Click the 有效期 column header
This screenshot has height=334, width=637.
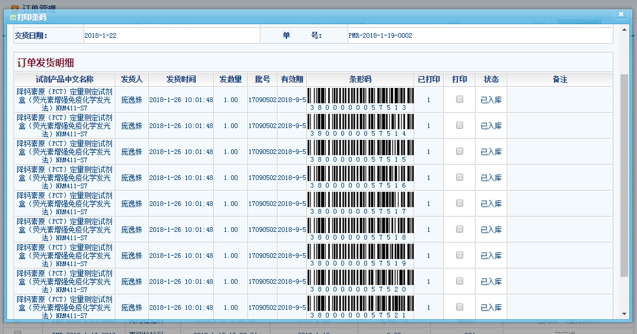click(x=292, y=79)
